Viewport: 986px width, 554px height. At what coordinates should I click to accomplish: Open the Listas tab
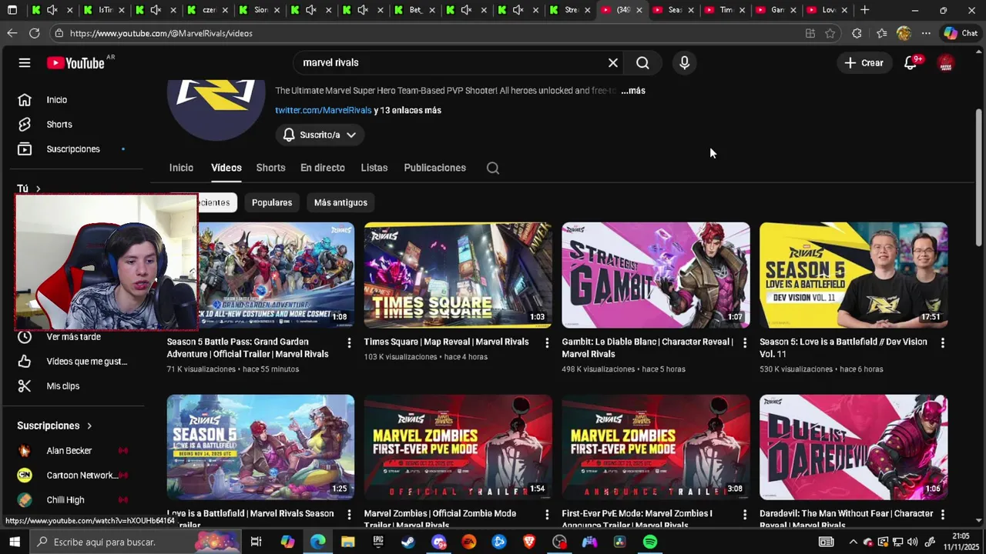coord(374,168)
